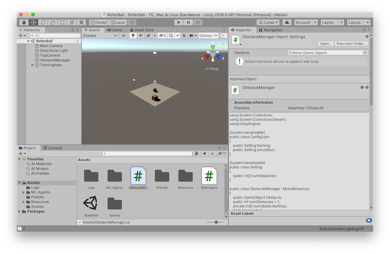Switch to the Navigation tab

(271, 30)
